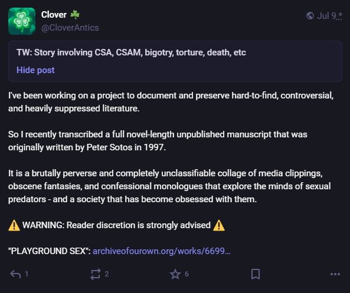Screen dimensions: 350x293
Task: Open Clover's shamrock profile avatar
Action: pos(22,21)
